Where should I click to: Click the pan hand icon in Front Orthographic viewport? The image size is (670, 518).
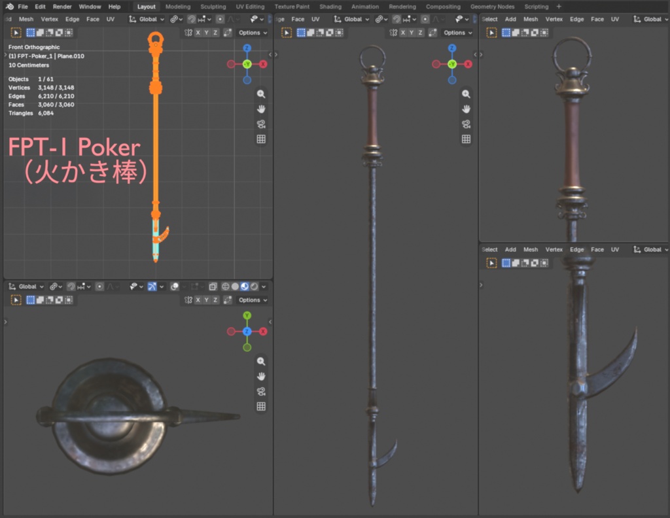(x=261, y=109)
